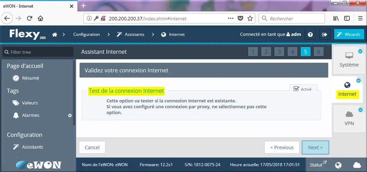
Task: Open Valeurs in the sidebar tree
Action: click(25, 103)
